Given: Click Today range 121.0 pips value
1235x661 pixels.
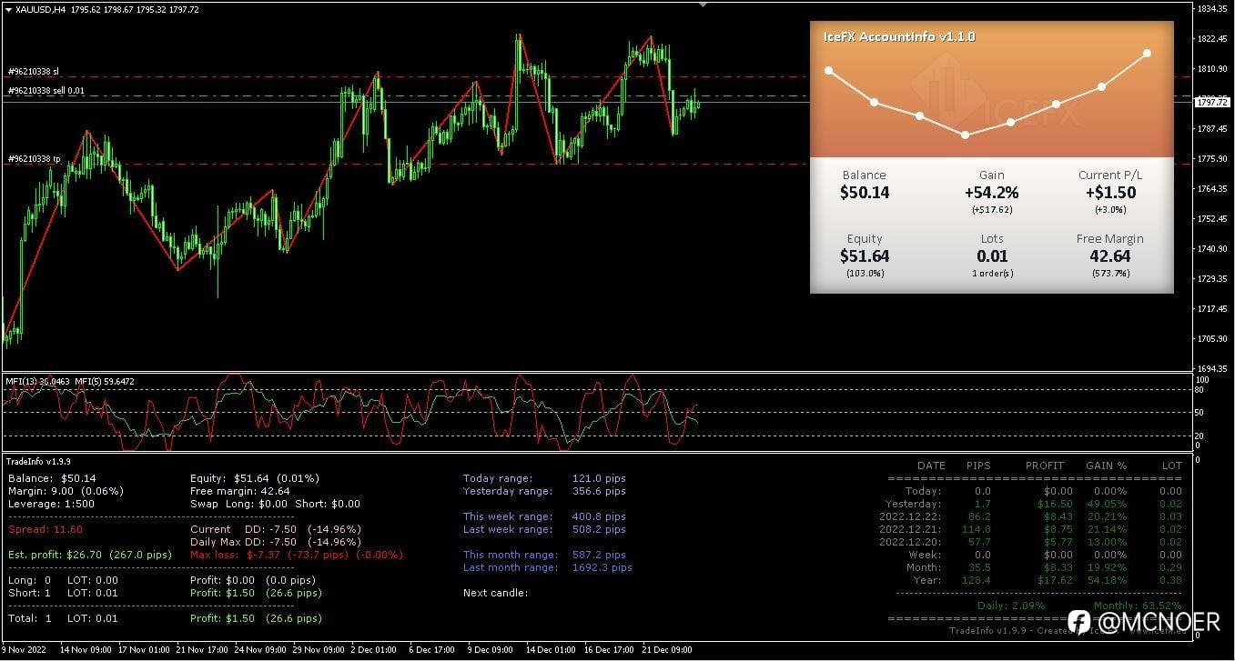Looking at the screenshot, I should coord(599,478).
